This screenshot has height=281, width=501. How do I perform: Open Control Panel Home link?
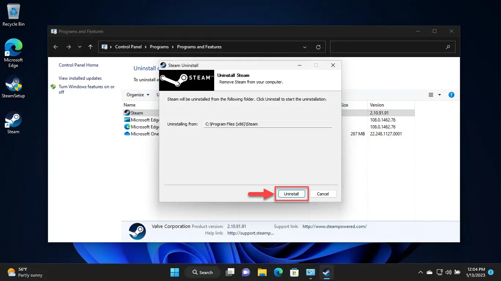click(78, 65)
